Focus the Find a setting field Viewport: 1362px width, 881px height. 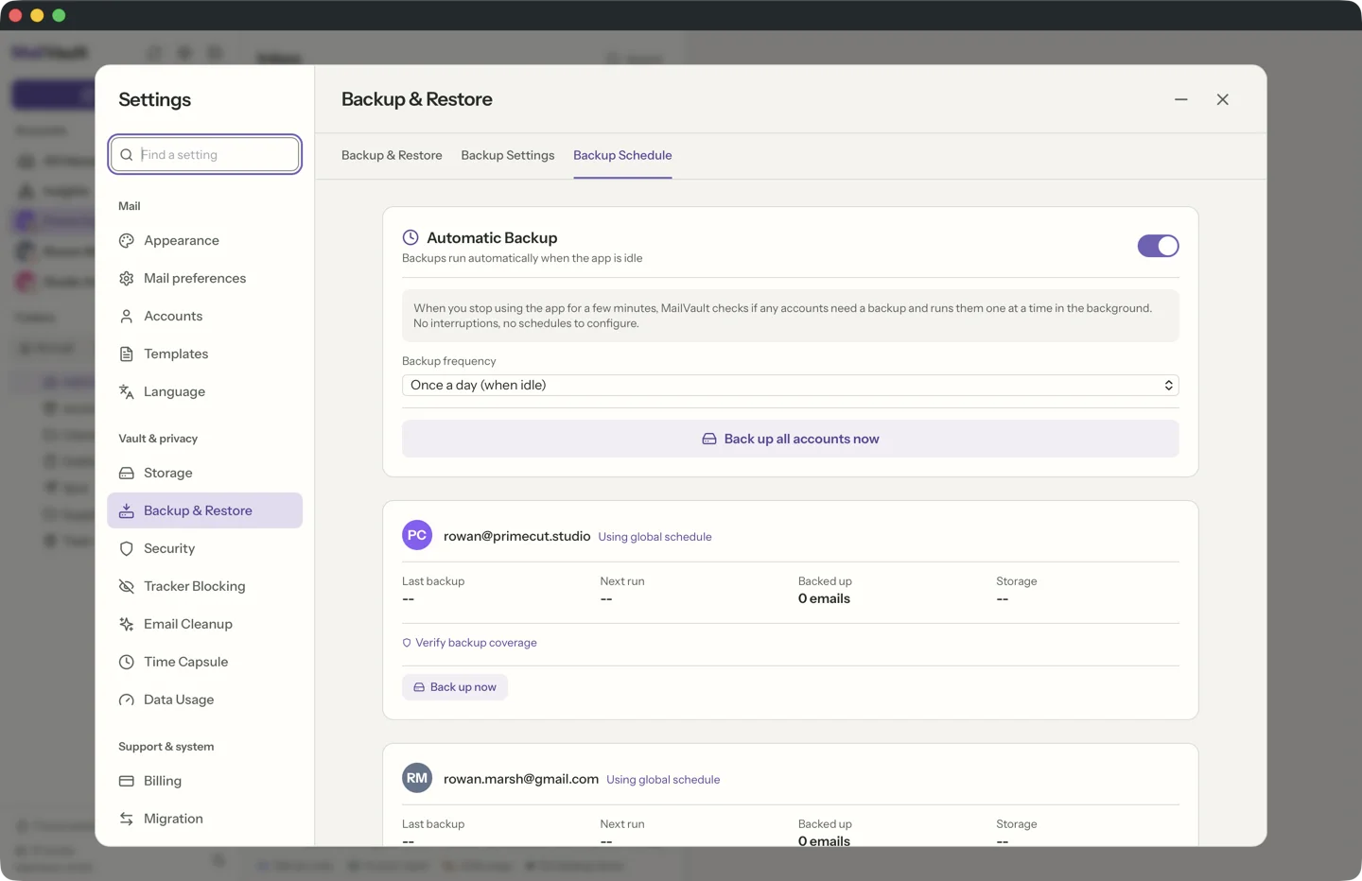[x=205, y=154]
